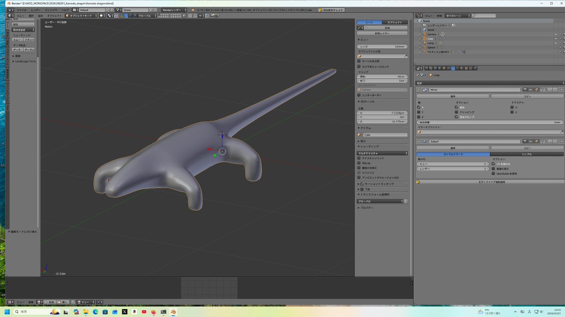Toggle the カメラをビューにロック checkbox

[359, 67]
